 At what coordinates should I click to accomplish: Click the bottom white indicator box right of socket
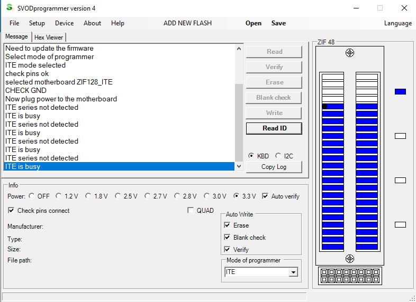click(x=400, y=224)
